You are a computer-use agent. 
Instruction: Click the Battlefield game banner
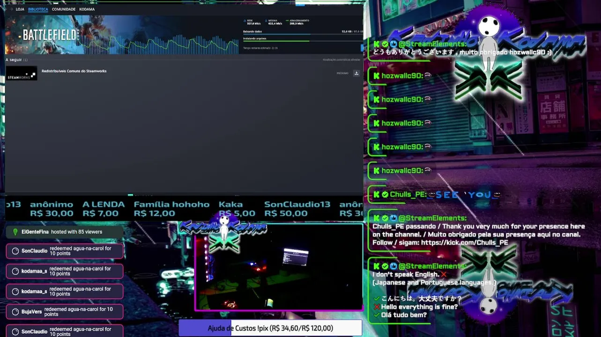122,35
